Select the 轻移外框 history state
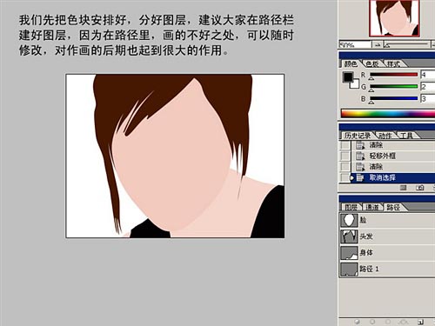 (392, 156)
